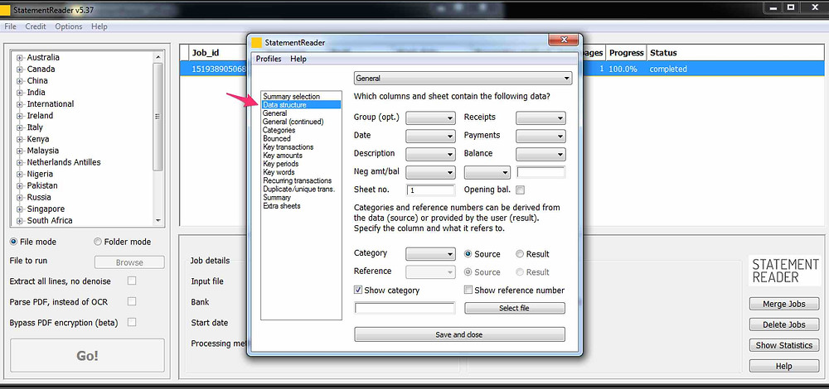Expand the Malaysia tree node
829x389 pixels.
pos(20,151)
